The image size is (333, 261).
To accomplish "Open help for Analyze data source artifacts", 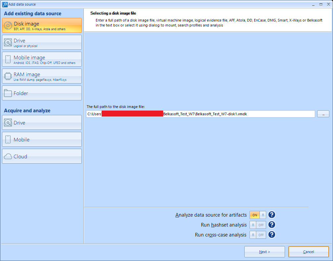I will point(272,215).
